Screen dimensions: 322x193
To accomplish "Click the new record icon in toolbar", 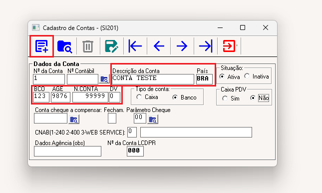I will pos(42,46).
